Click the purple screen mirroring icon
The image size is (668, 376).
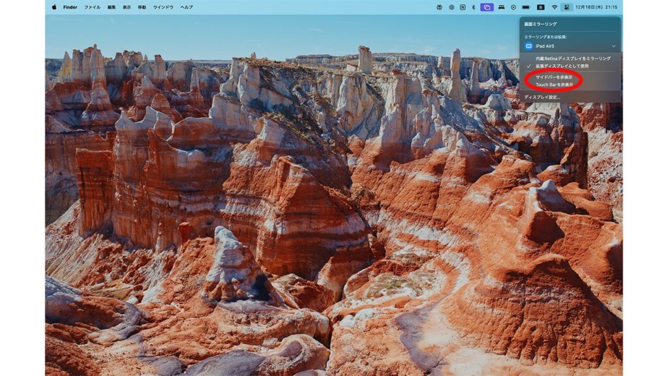(x=487, y=7)
